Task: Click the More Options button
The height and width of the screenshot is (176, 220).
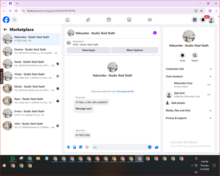Action: click(x=135, y=50)
